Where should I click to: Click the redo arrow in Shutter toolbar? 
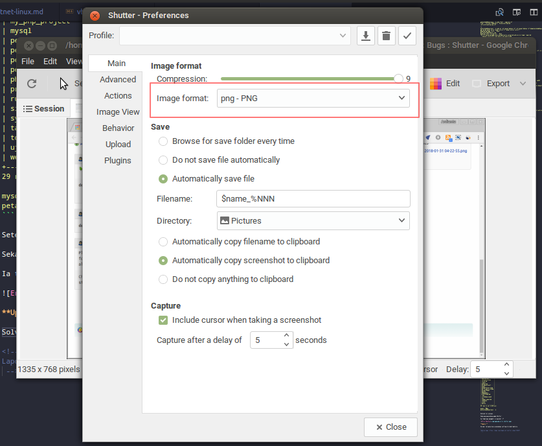32,84
